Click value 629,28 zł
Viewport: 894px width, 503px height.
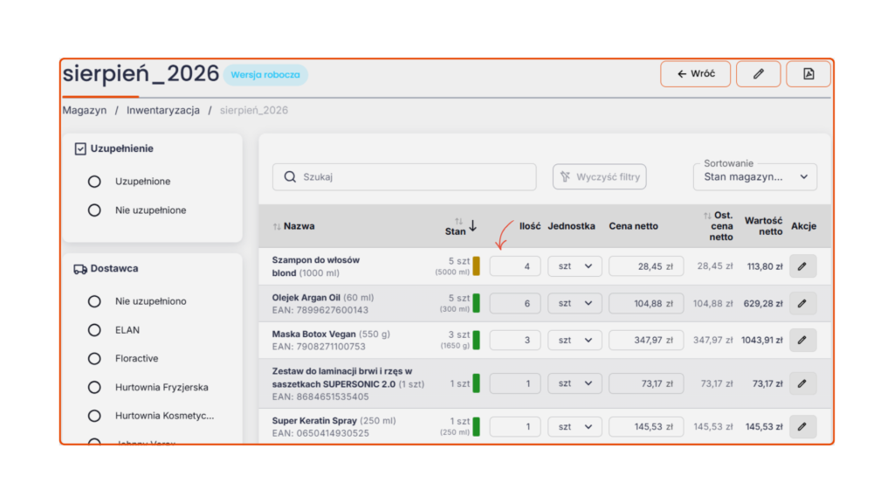[x=763, y=304]
